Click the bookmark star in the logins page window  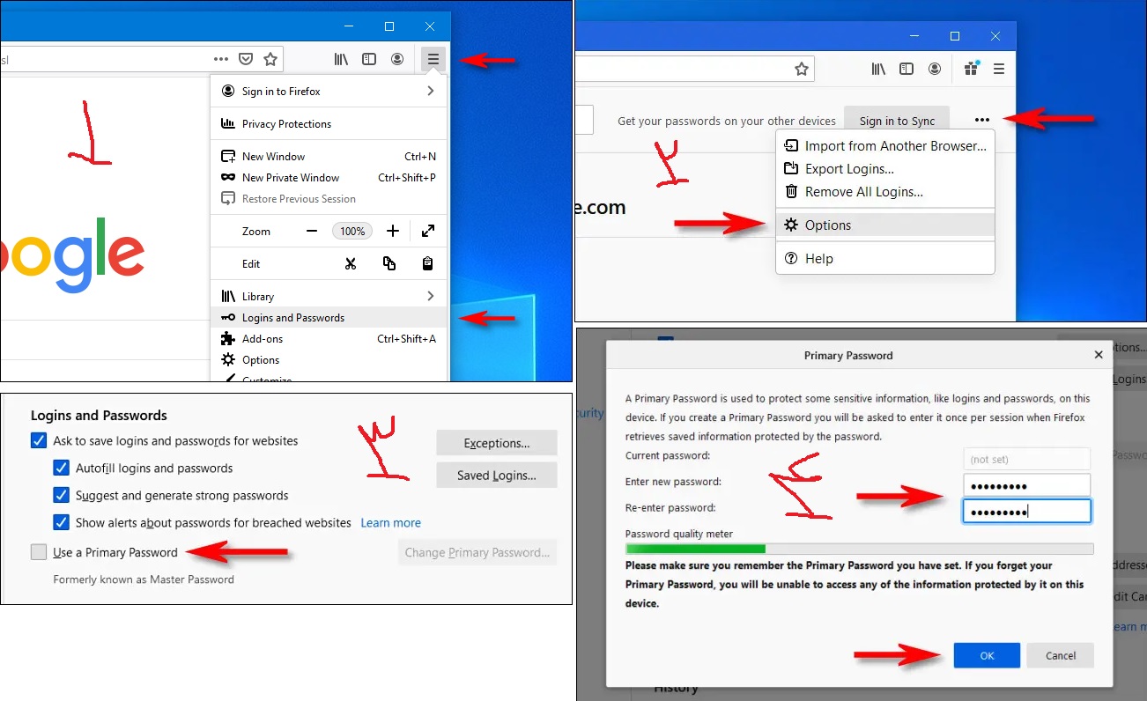[802, 69]
